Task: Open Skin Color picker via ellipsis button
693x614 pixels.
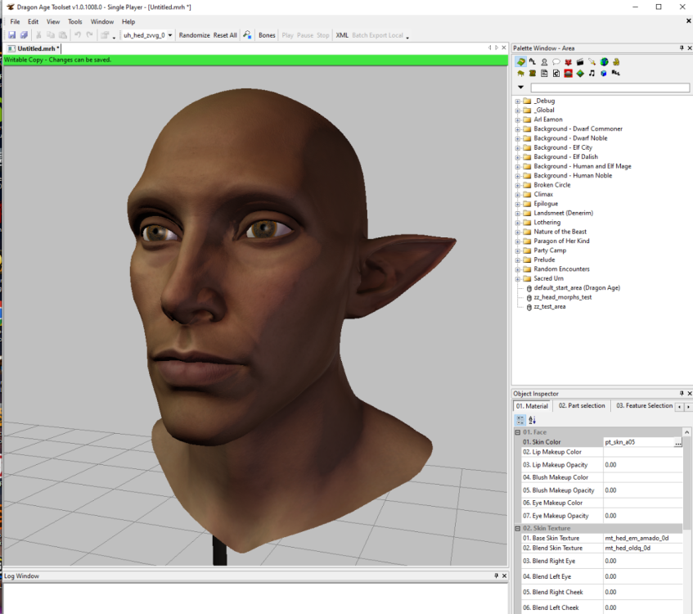Action: coord(677,443)
